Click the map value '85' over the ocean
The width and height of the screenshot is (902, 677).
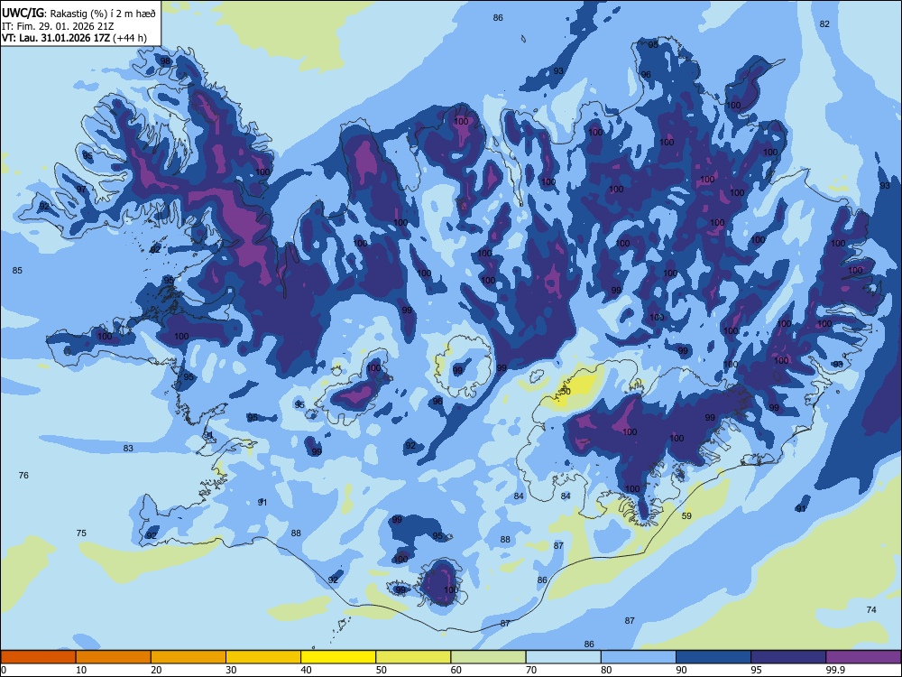pyautogui.click(x=17, y=271)
